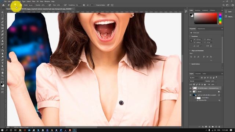
Task: Select the Crop tool
Action: [x=3, y=25]
